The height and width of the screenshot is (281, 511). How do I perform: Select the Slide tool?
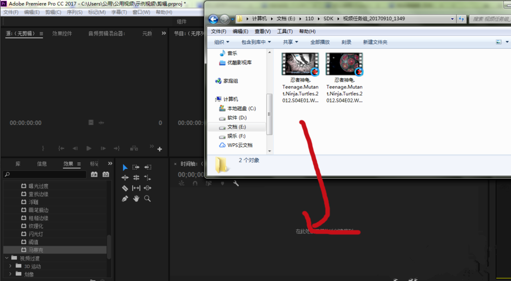tap(148, 188)
